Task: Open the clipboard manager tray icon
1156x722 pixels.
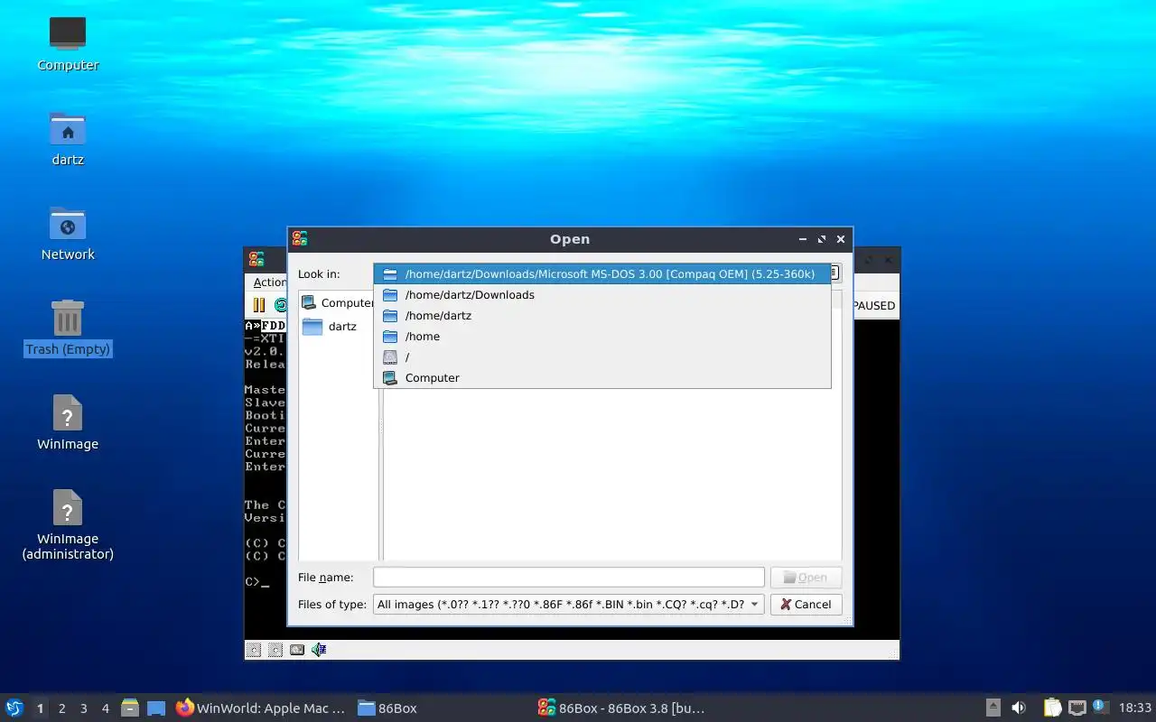Action: 1052,708
